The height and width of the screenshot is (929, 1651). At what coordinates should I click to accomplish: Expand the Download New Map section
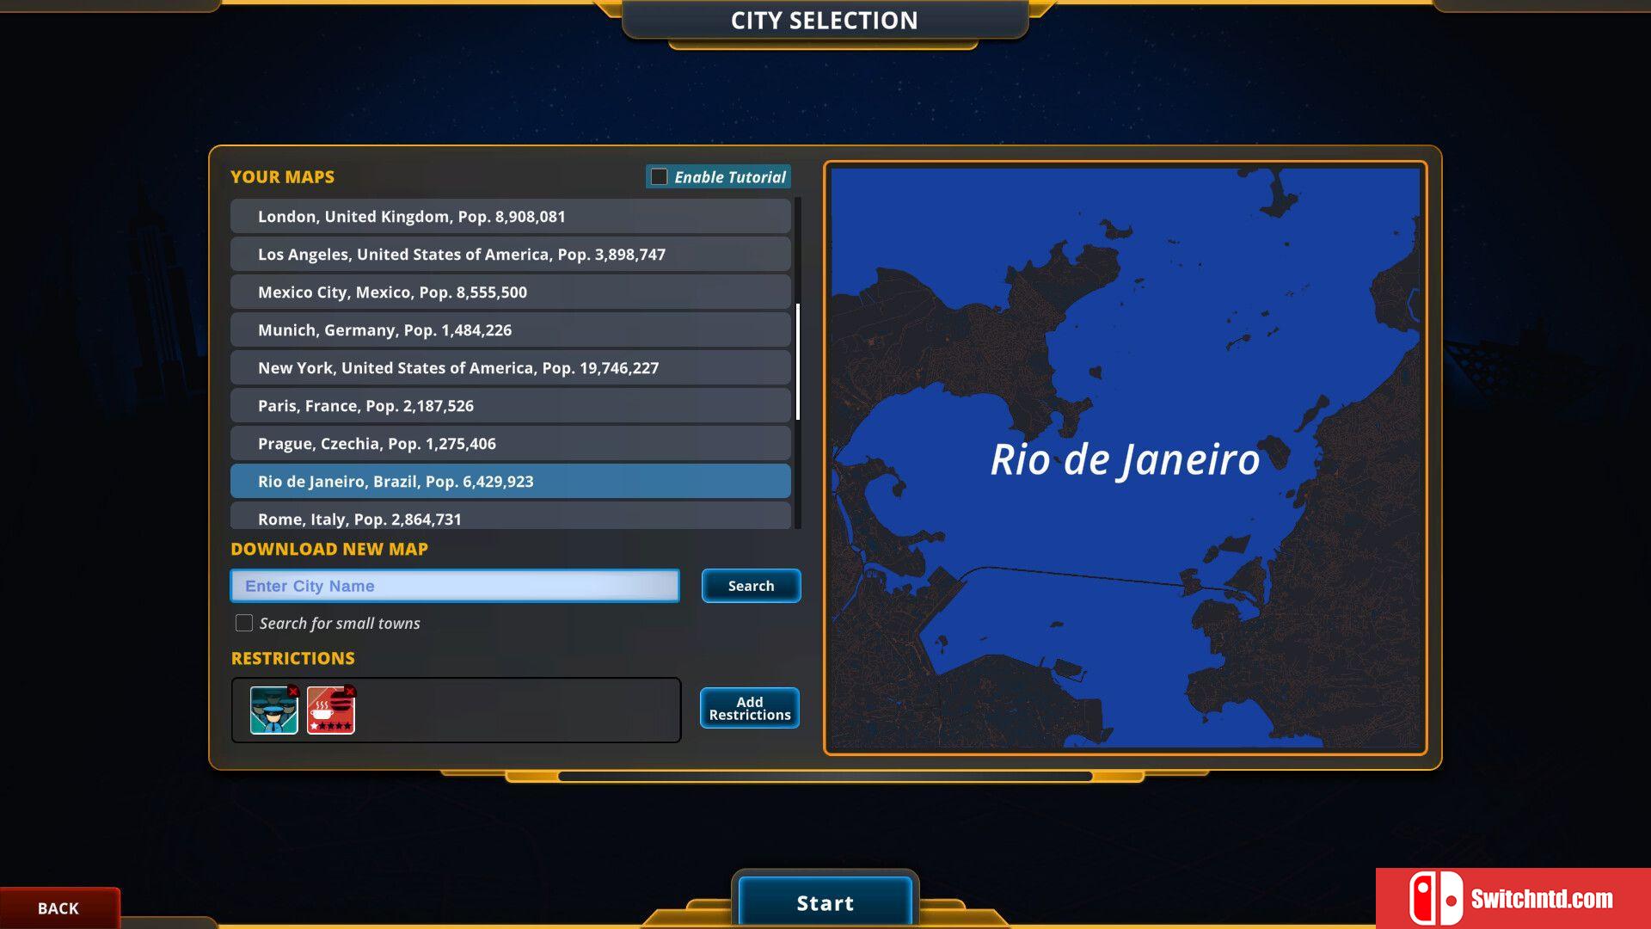328,549
